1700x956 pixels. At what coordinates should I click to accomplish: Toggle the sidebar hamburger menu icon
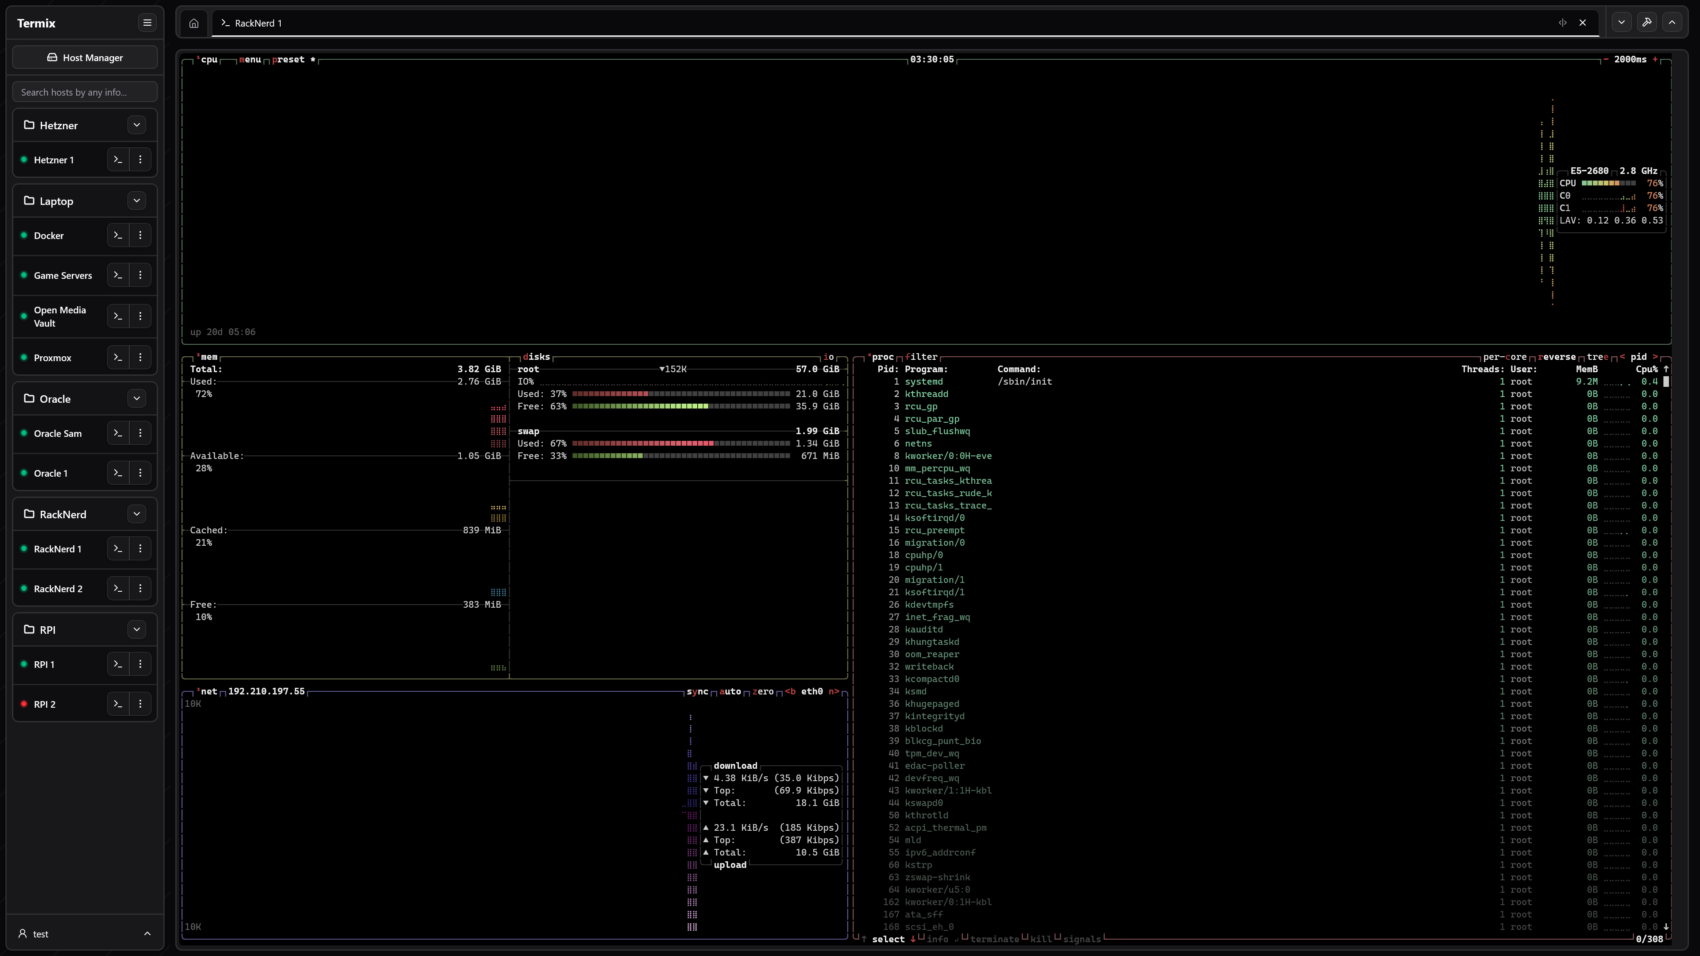click(x=147, y=23)
